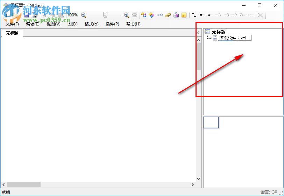
Task: Select the comment relationship dotted line tool
Action: point(250,15)
